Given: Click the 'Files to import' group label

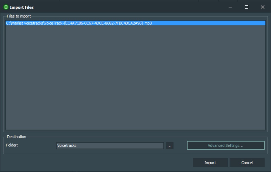Looking at the screenshot, I should (x=19, y=16).
